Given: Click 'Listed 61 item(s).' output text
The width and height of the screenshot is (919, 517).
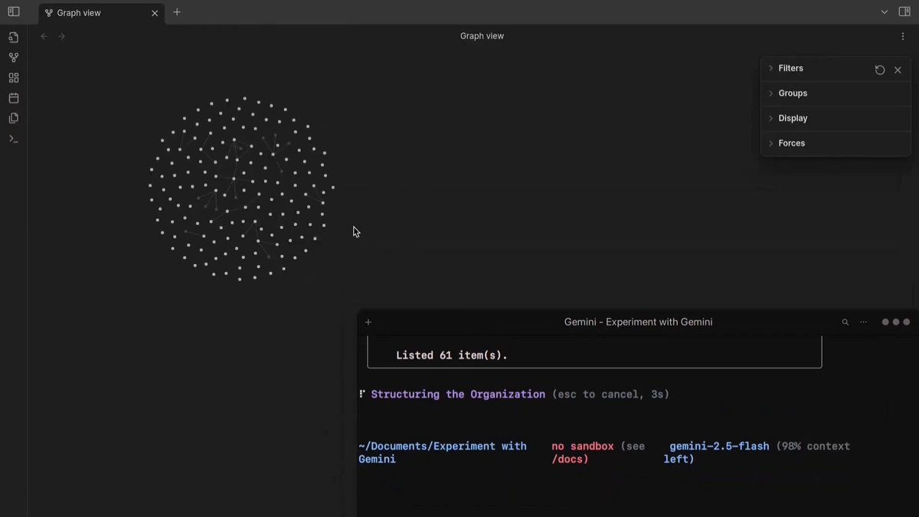Looking at the screenshot, I should 452,355.
